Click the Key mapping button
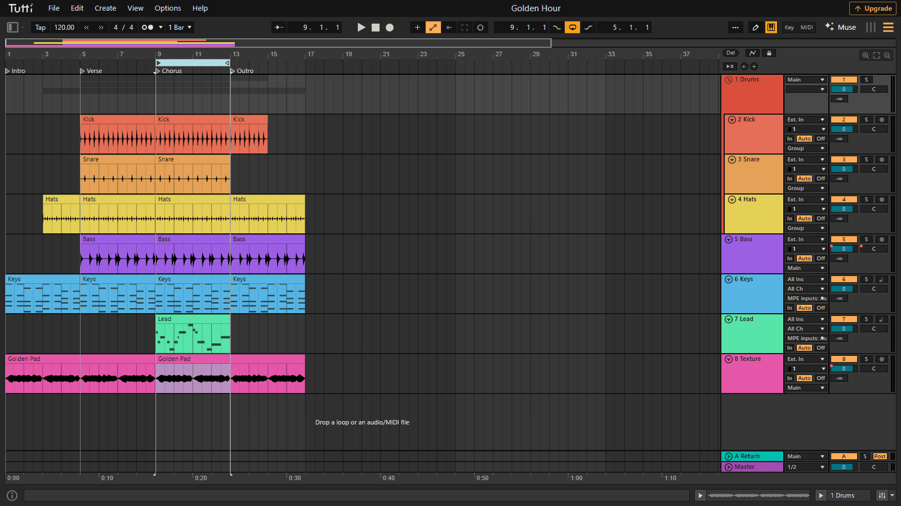Viewport: 901px width, 506px height. [x=790, y=27]
